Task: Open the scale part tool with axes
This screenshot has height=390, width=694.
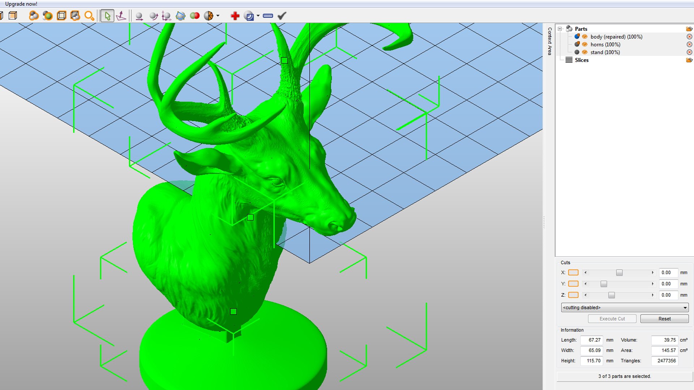Action: (x=166, y=16)
